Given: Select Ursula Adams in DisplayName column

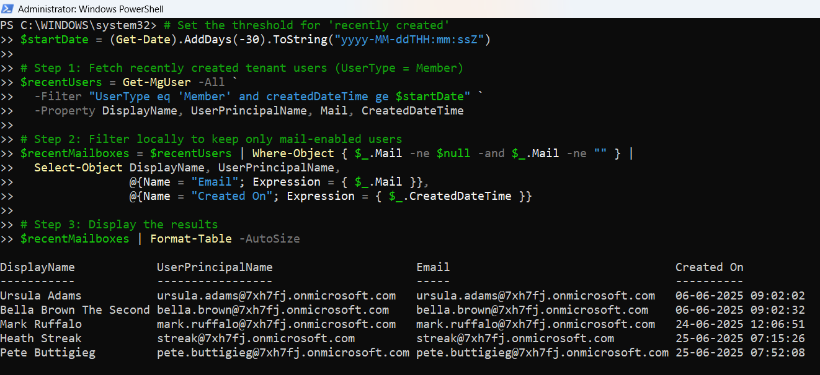Looking at the screenshot, I should (41, 296).
